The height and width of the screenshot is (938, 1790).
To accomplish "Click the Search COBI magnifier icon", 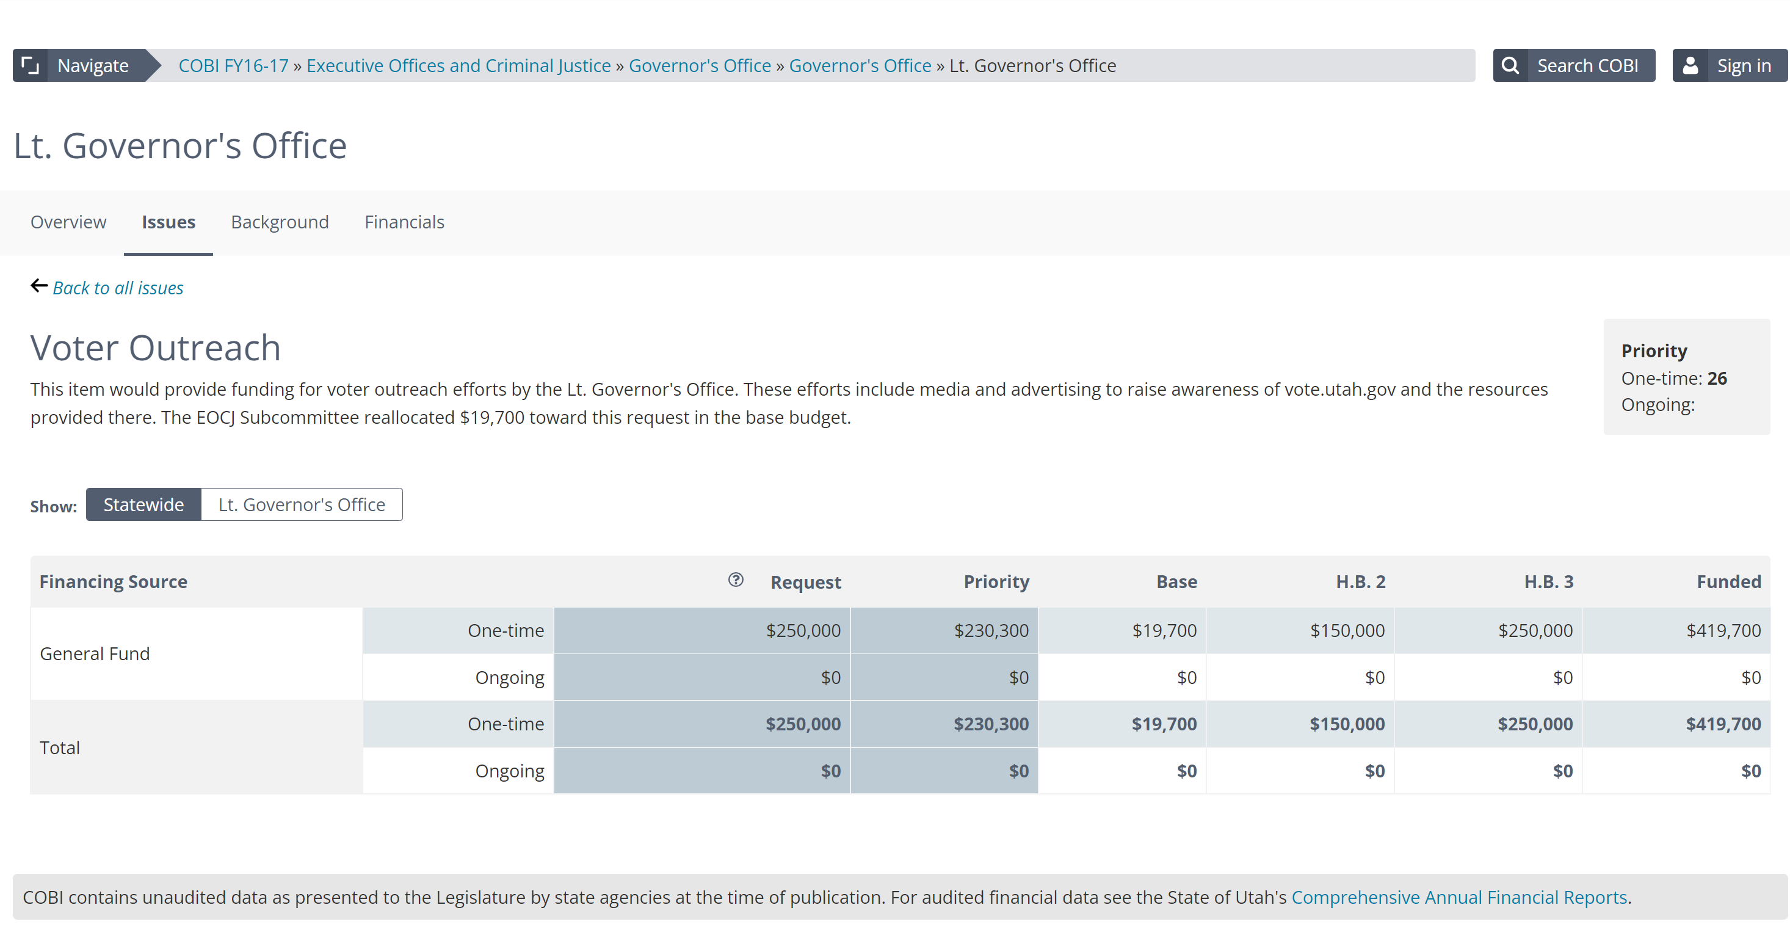I will click(1510, 65).
